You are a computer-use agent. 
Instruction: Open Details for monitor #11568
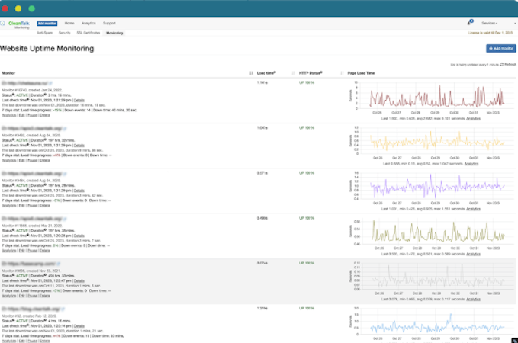(x=79, y=236)
